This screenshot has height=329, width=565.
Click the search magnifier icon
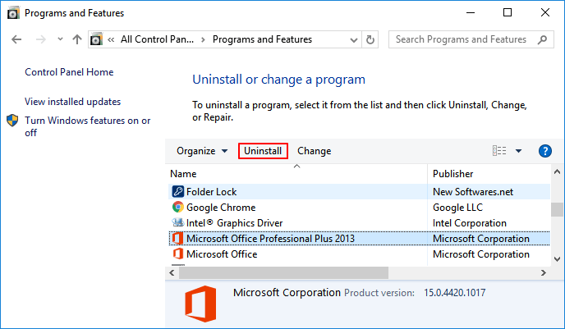pyautogui.click(x=542, y=39)
